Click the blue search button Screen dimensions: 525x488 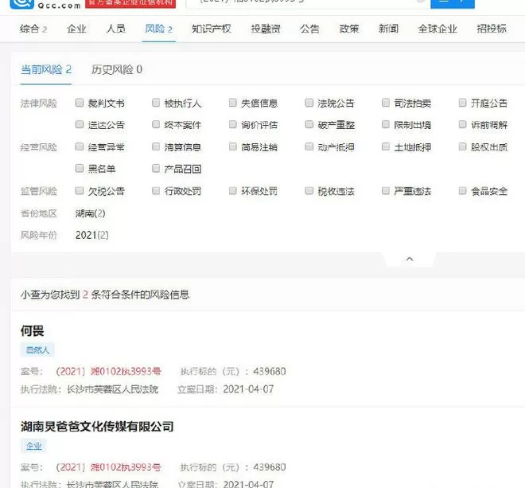point(453,3)
